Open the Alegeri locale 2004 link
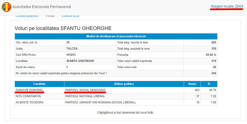This screenshot has height=124, width=247. click(227, 6)
